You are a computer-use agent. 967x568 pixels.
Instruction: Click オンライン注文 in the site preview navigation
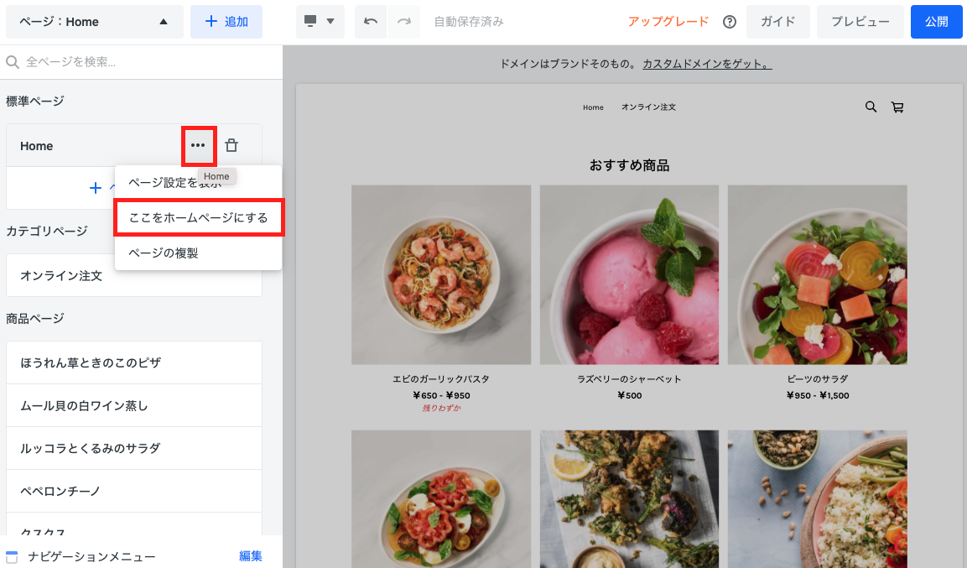(x=649, y=107)
